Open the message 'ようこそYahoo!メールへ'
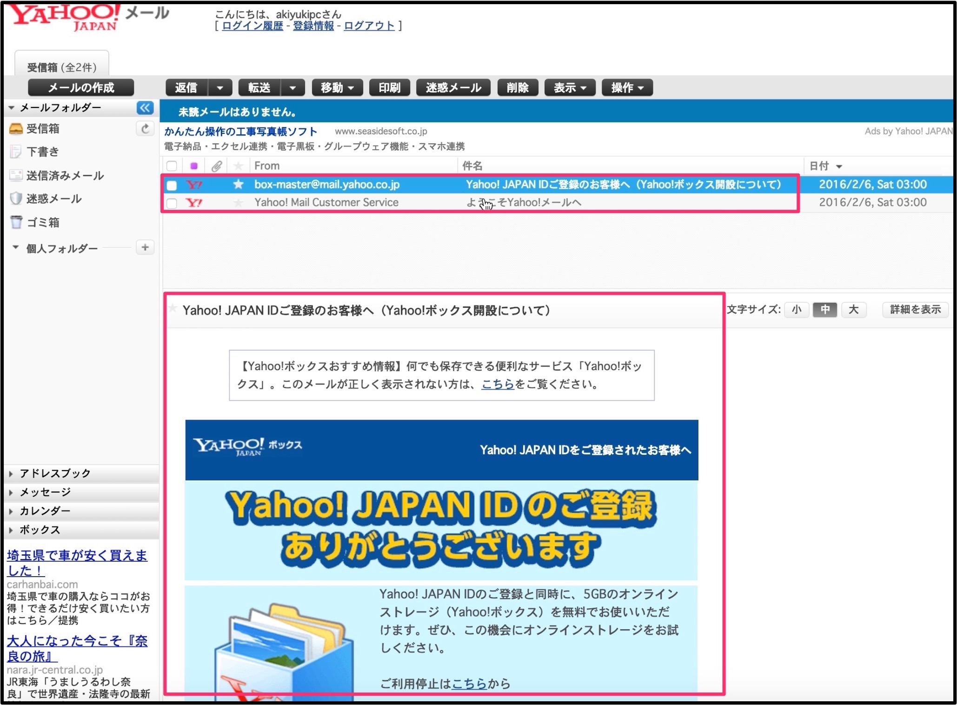Viewport: 957px width, 705px height. tap(524, 203)
